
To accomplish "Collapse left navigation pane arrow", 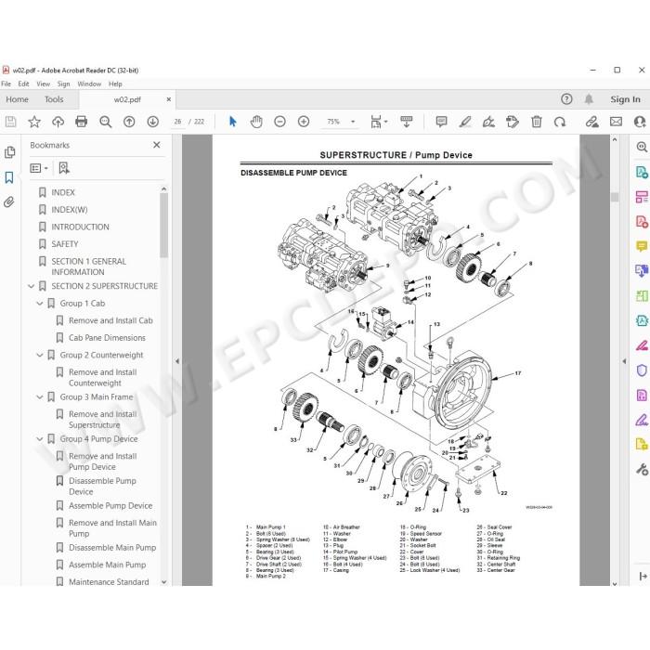I will (177, 361).
